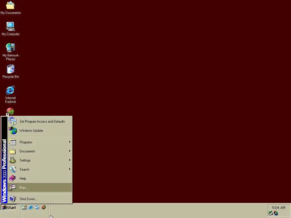
Task: Click the 9:04 AM taskbar clock
Action: click(x=278, y=207)
